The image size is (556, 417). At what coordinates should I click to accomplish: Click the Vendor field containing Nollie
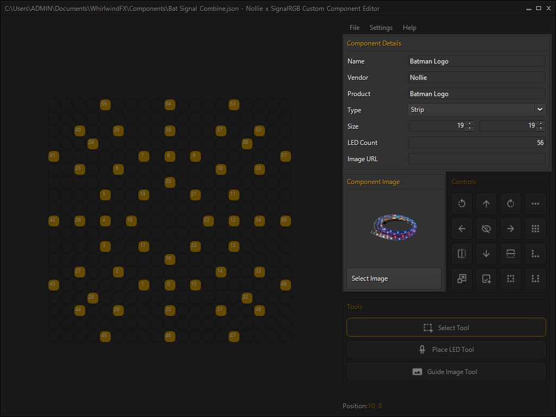[476, 77]
